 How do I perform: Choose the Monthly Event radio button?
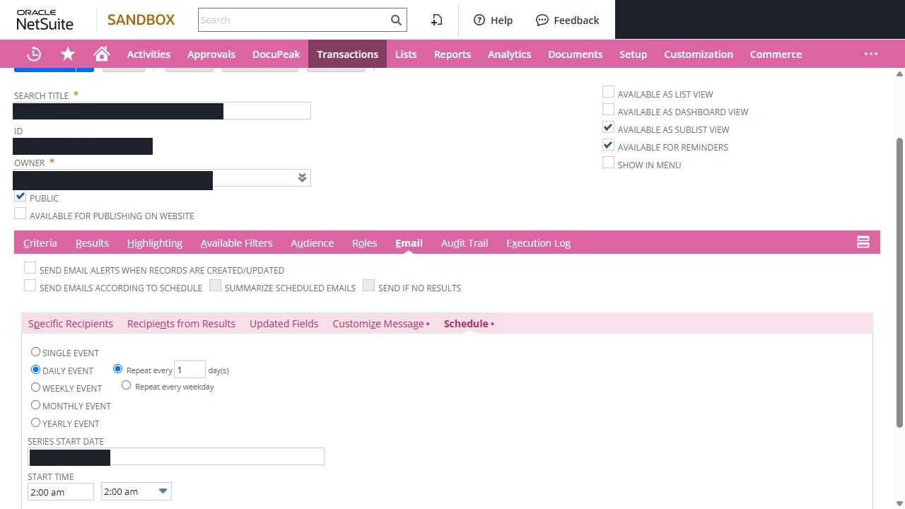[x=35, y=405]
